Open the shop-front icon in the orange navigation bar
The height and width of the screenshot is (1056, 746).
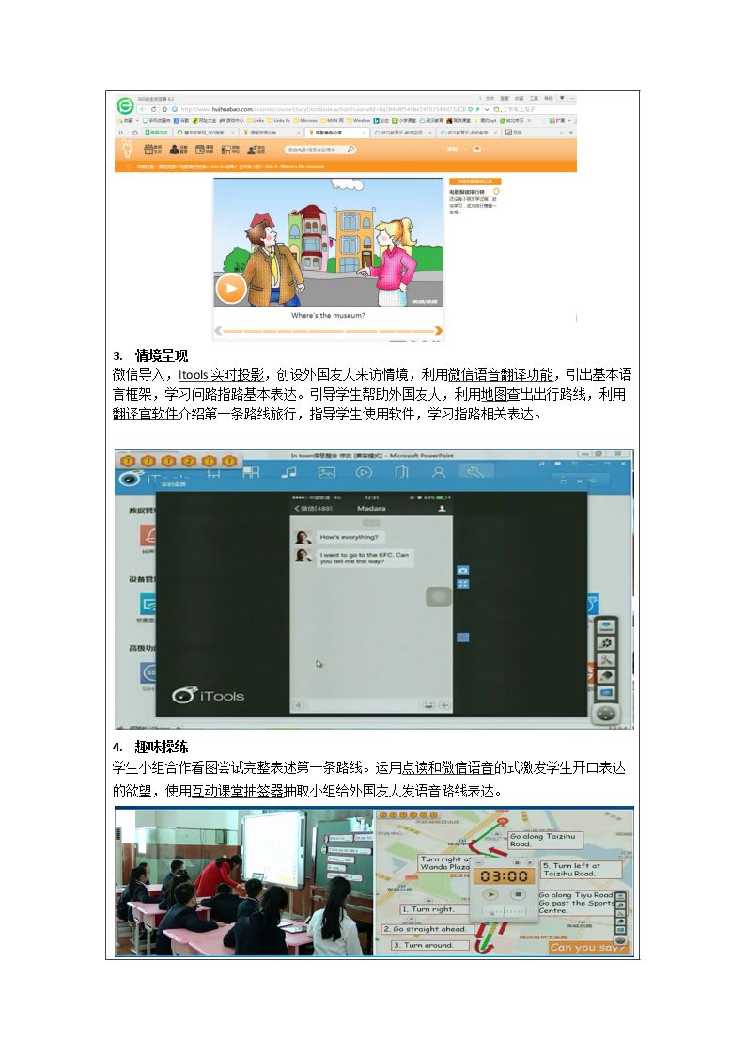coord(153,149)
